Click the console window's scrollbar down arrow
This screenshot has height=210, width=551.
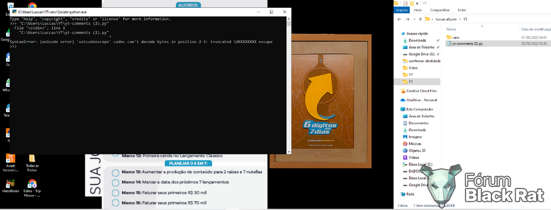tap(289, 151)
